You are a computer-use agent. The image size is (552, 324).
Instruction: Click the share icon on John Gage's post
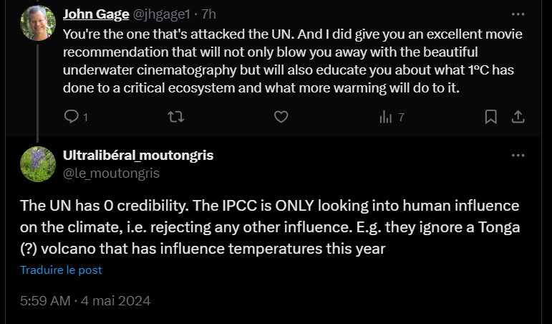519,117
